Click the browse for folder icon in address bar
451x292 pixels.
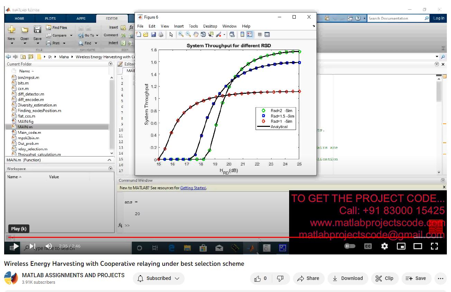(x=30, y=57)
